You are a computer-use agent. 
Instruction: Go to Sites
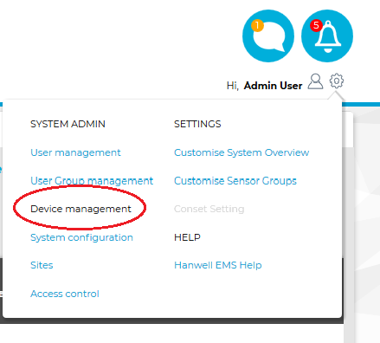pyautogui.click(x=42, y=265)
